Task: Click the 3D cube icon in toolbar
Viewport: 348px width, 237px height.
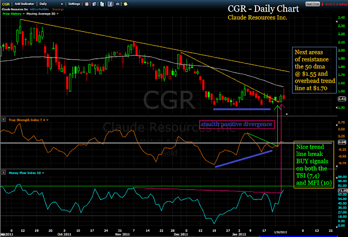Action: (95, 4)
